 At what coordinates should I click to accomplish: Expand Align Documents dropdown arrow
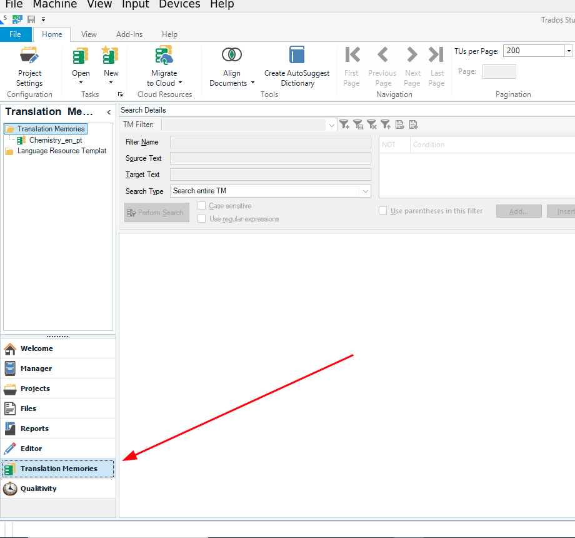tap(252, 83)
